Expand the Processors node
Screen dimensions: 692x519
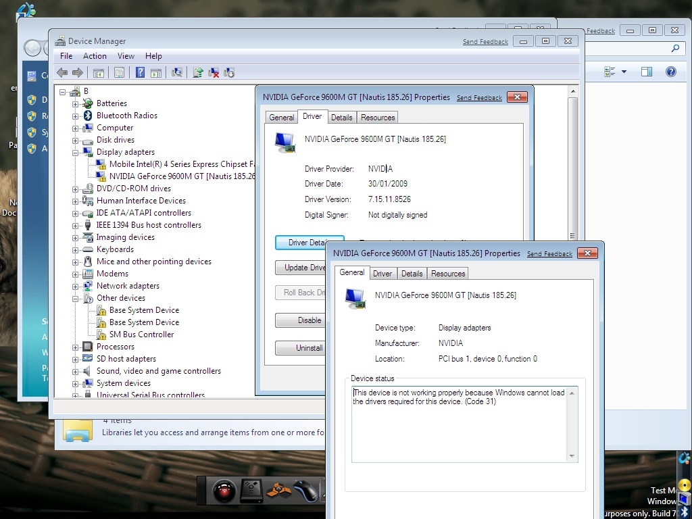click(x=76, y=348)
